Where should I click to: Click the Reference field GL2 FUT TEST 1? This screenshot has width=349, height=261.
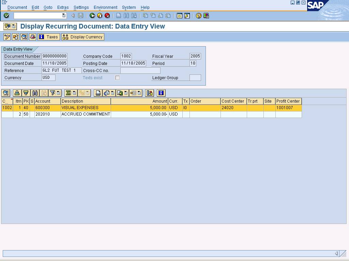click(62, 71)
